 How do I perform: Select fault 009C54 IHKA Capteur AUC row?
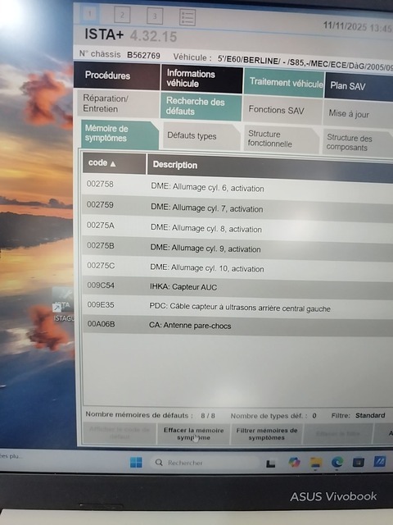(x=237, y=286)
